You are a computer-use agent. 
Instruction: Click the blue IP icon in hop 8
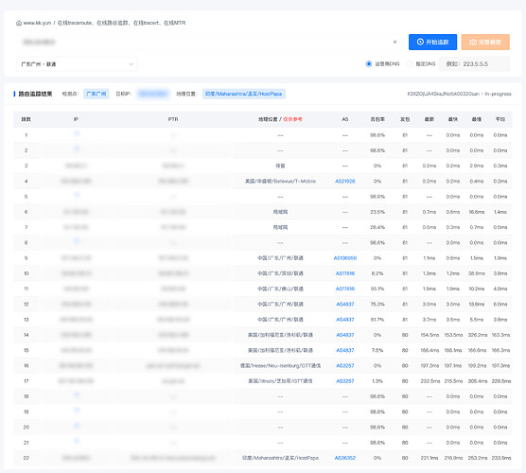pos(77,241)
